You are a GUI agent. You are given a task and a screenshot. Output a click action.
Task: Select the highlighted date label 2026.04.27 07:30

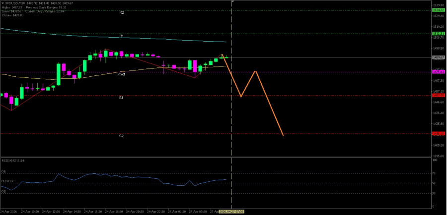232,211
